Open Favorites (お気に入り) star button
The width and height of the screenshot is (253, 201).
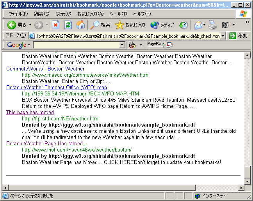click(x=130, y=25)
